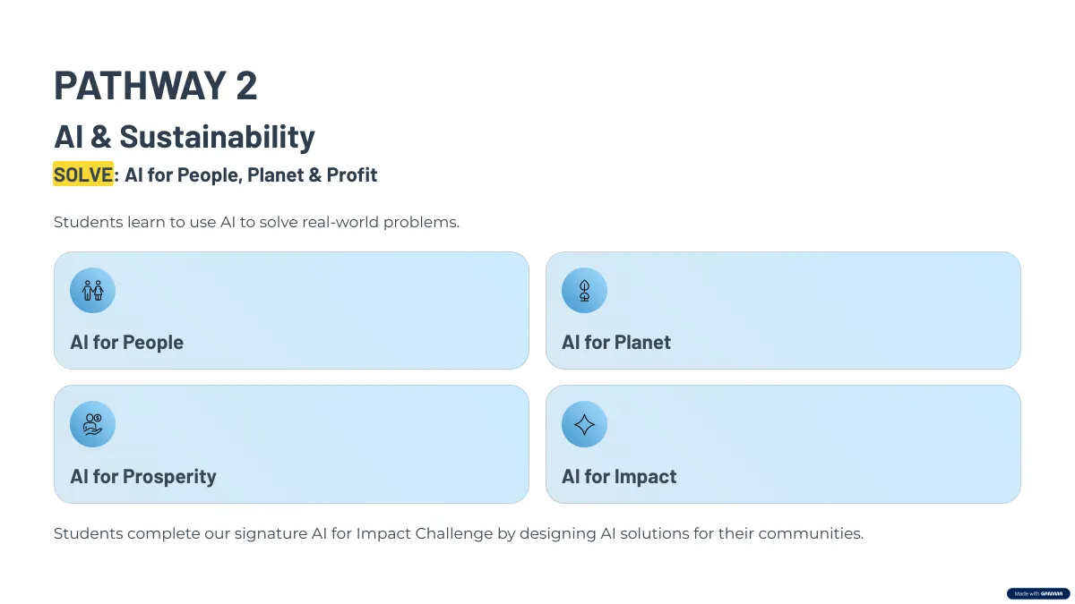This screenshot has height=604, width=1075.
Task: Select the AI for People heading text
Action: point(126,343)
